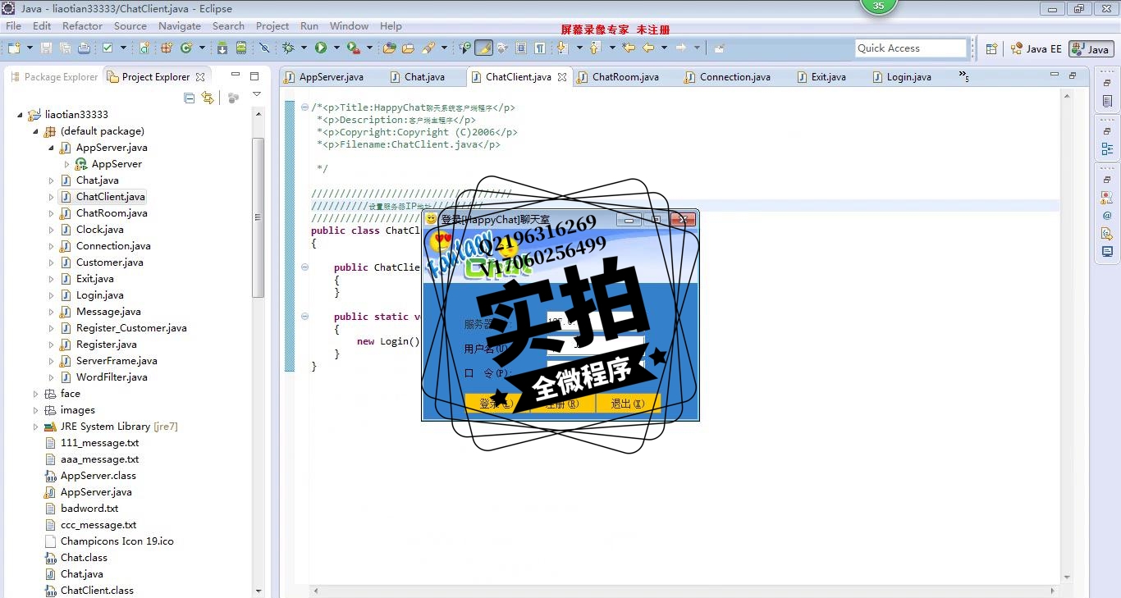Maximize the Project Explorer panel

point(254,76)
